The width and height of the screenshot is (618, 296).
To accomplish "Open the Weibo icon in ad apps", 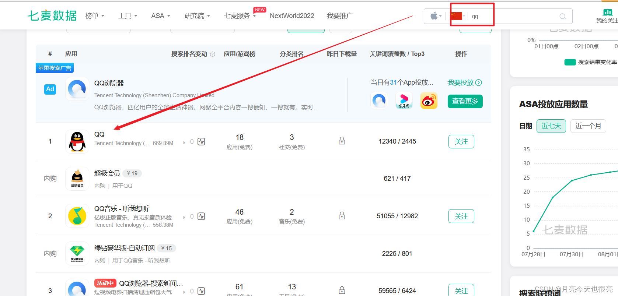I will point(429,101).
